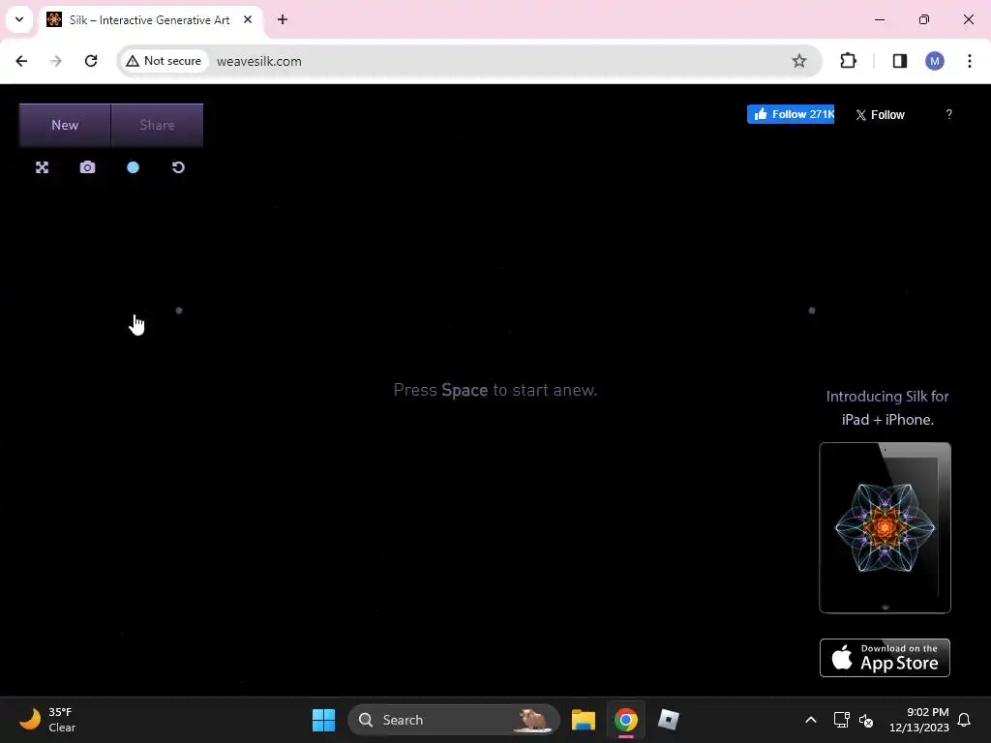This screenshot has width=991, height=743.
Task: Open the weather widget 35°F Clear
Action: tap(48, 720)
